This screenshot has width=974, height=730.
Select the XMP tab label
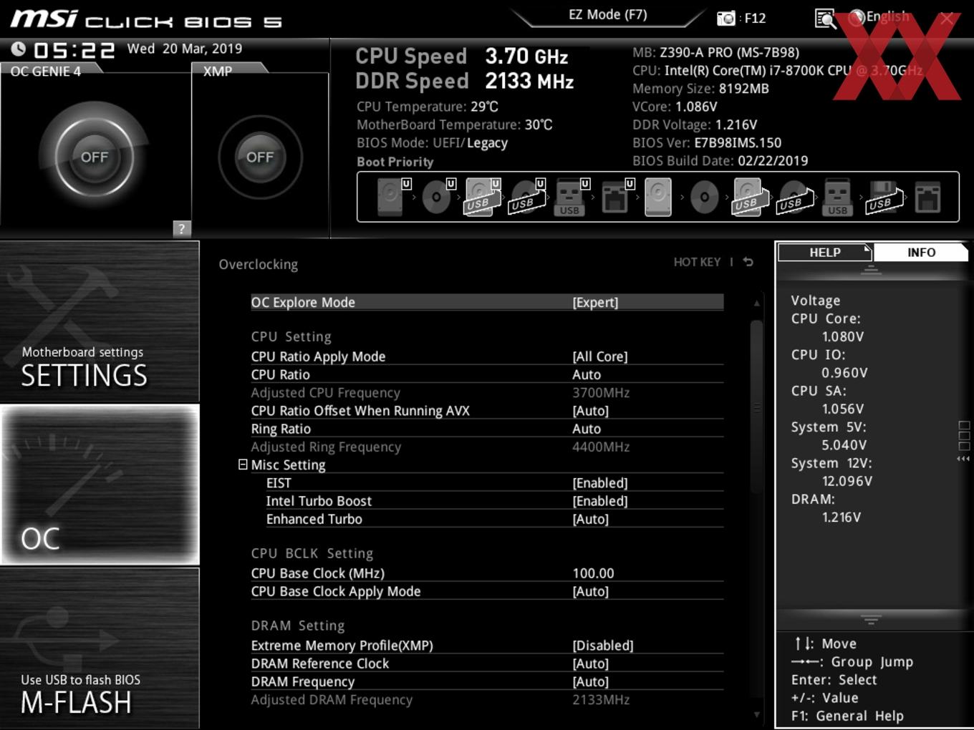(x=218, y=71)
